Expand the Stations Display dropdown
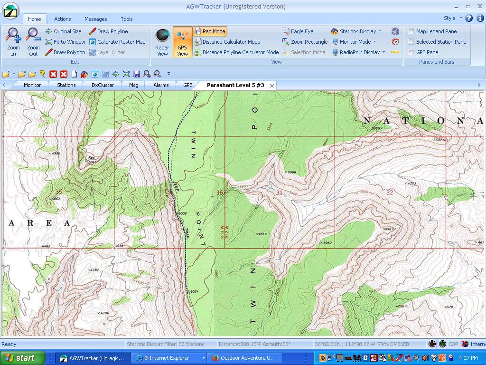 [x=357, y=31]
